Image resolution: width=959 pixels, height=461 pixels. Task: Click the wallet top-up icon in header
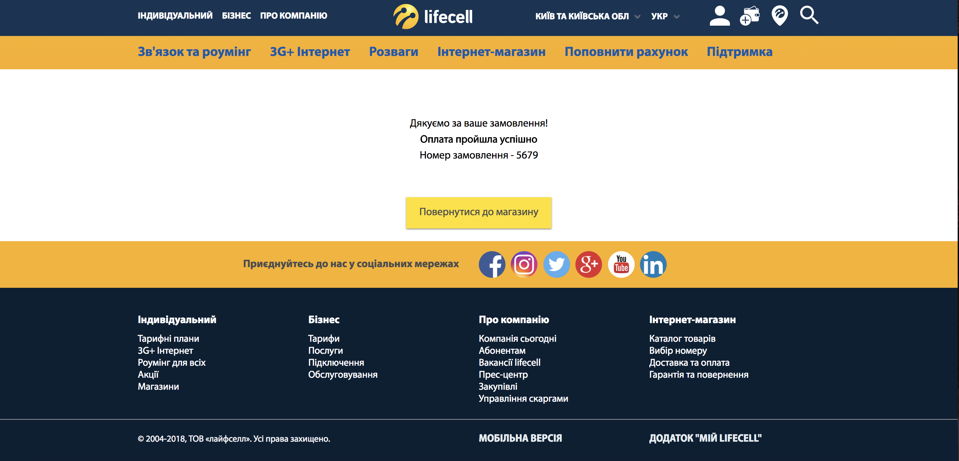[x=750, y=16]
